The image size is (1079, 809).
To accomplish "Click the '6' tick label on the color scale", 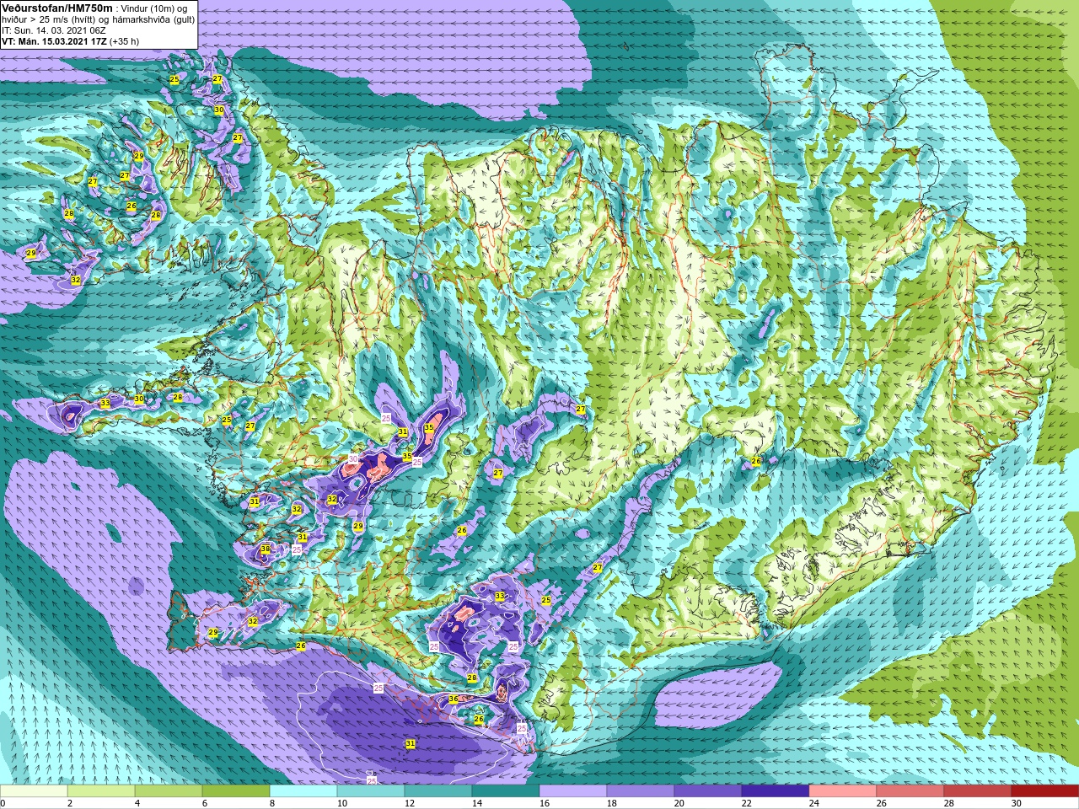I will [x=204, y=803].
